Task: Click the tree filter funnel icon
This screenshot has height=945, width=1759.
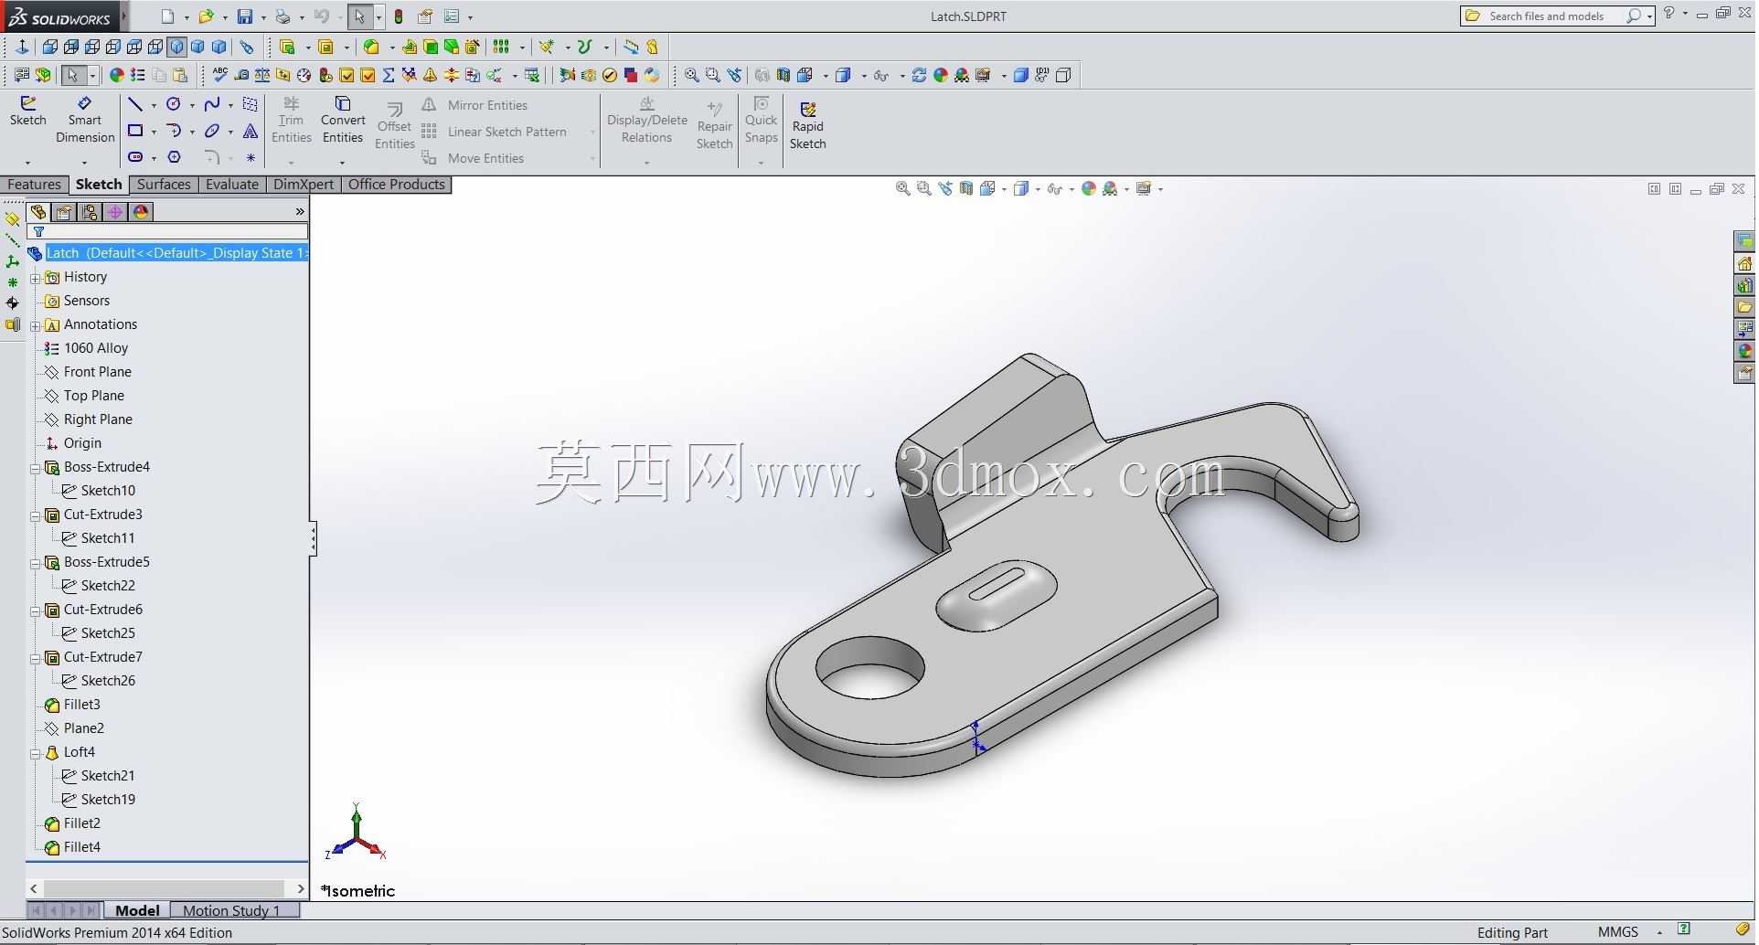Action: click(x=38, y=232)
